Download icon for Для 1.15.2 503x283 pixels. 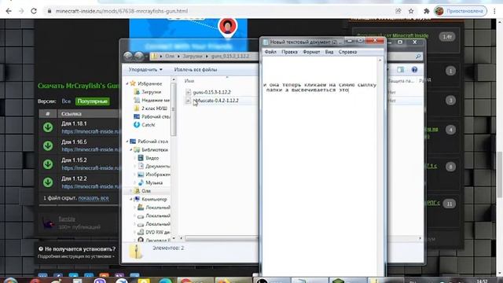[48, 164]
